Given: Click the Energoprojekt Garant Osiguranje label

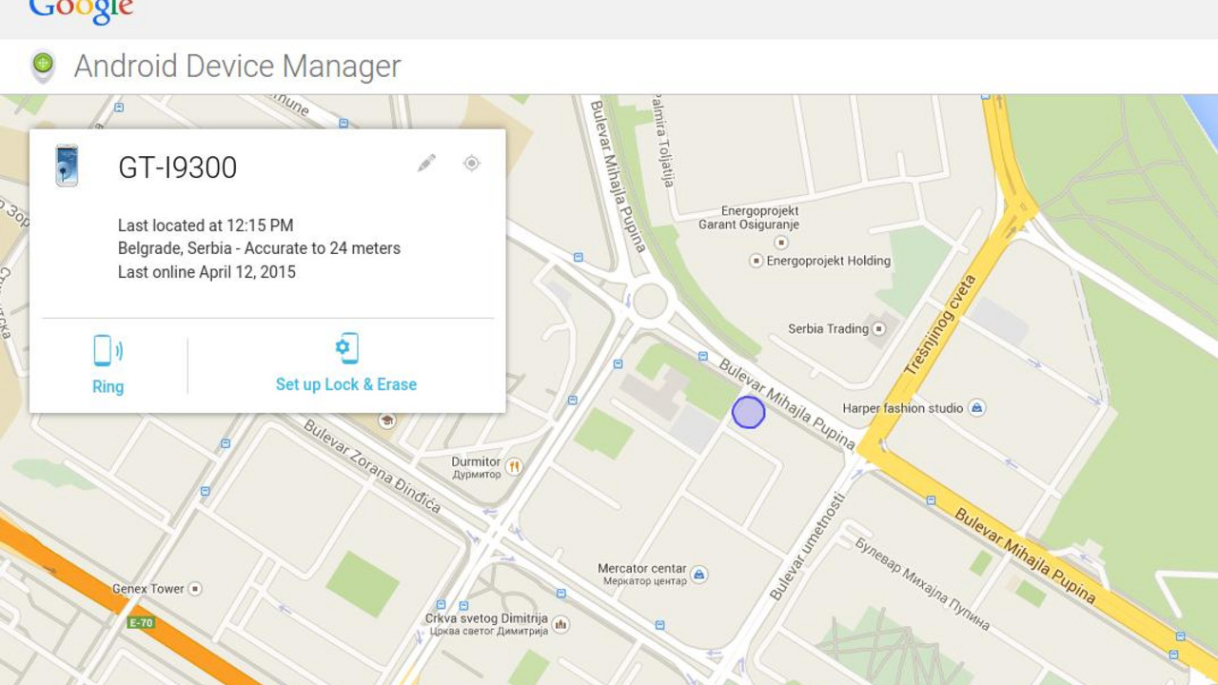Looking at the screenshot, I should coord(748,218).
